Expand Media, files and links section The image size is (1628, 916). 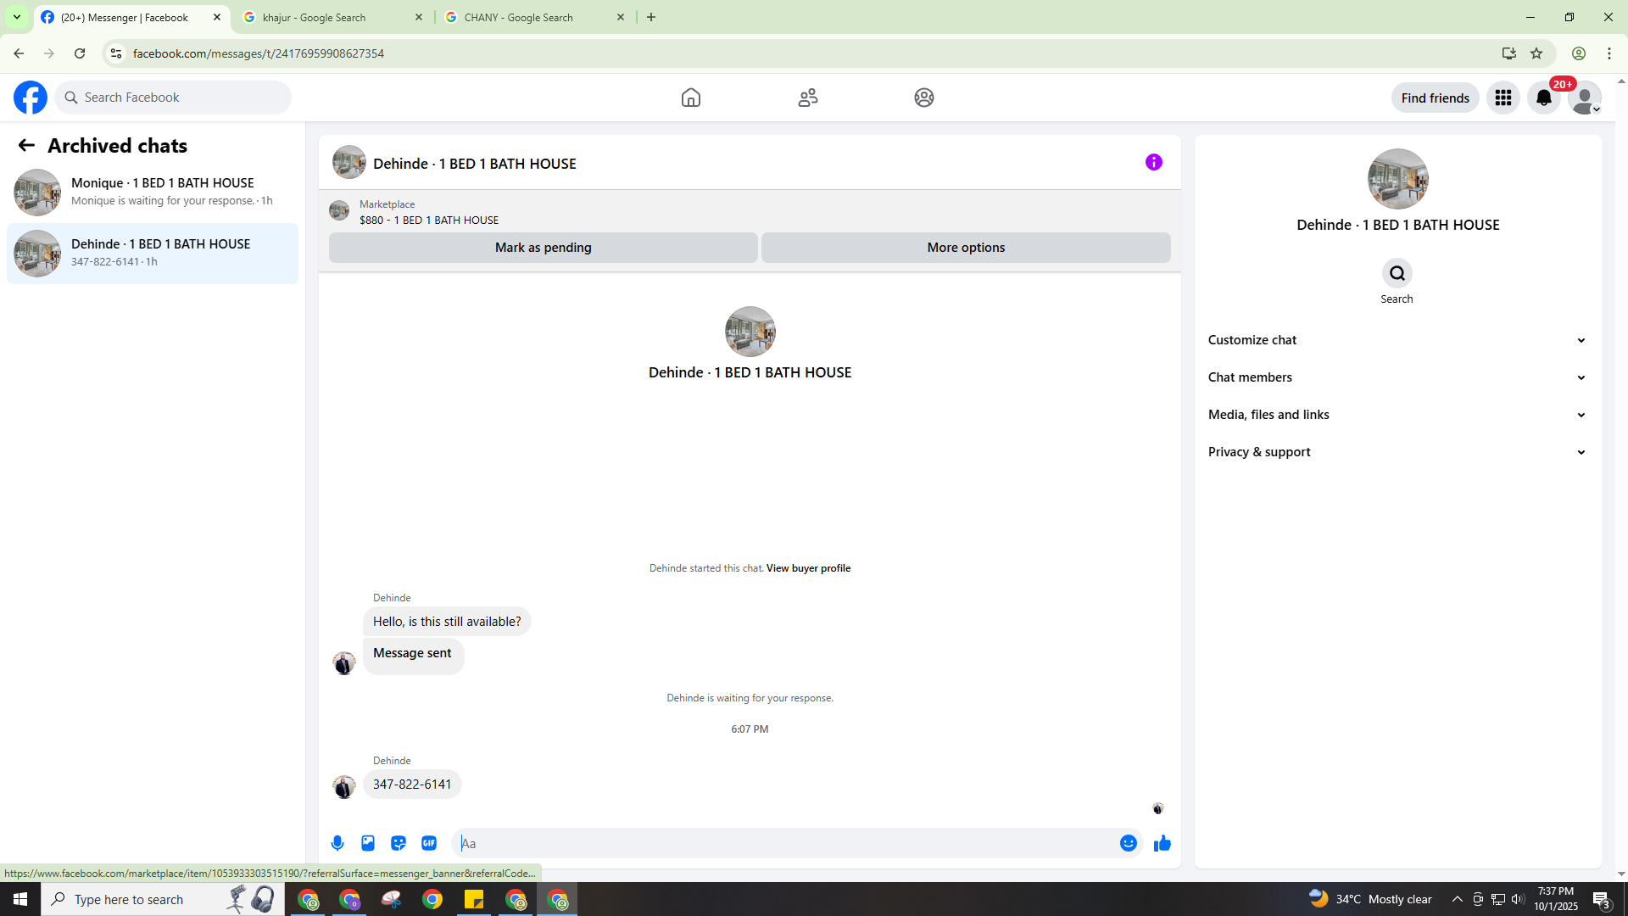pyautogui.click(x=1397, y=415)
